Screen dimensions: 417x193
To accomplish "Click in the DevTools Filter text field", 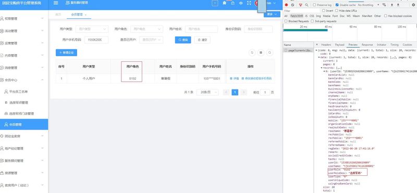I will tap(302, 10).
